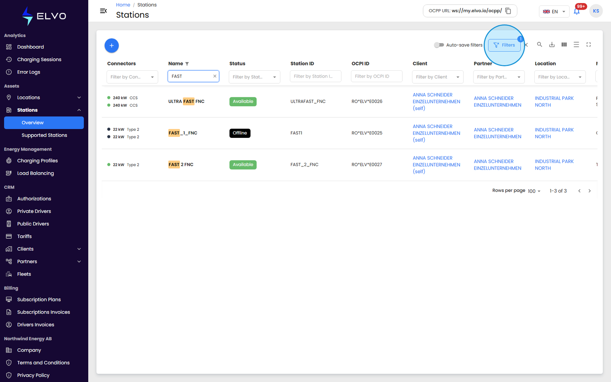Collapse the sidebar with hamburger menu icon
Screen dimensions: 611x382
(x=103, y=11)
